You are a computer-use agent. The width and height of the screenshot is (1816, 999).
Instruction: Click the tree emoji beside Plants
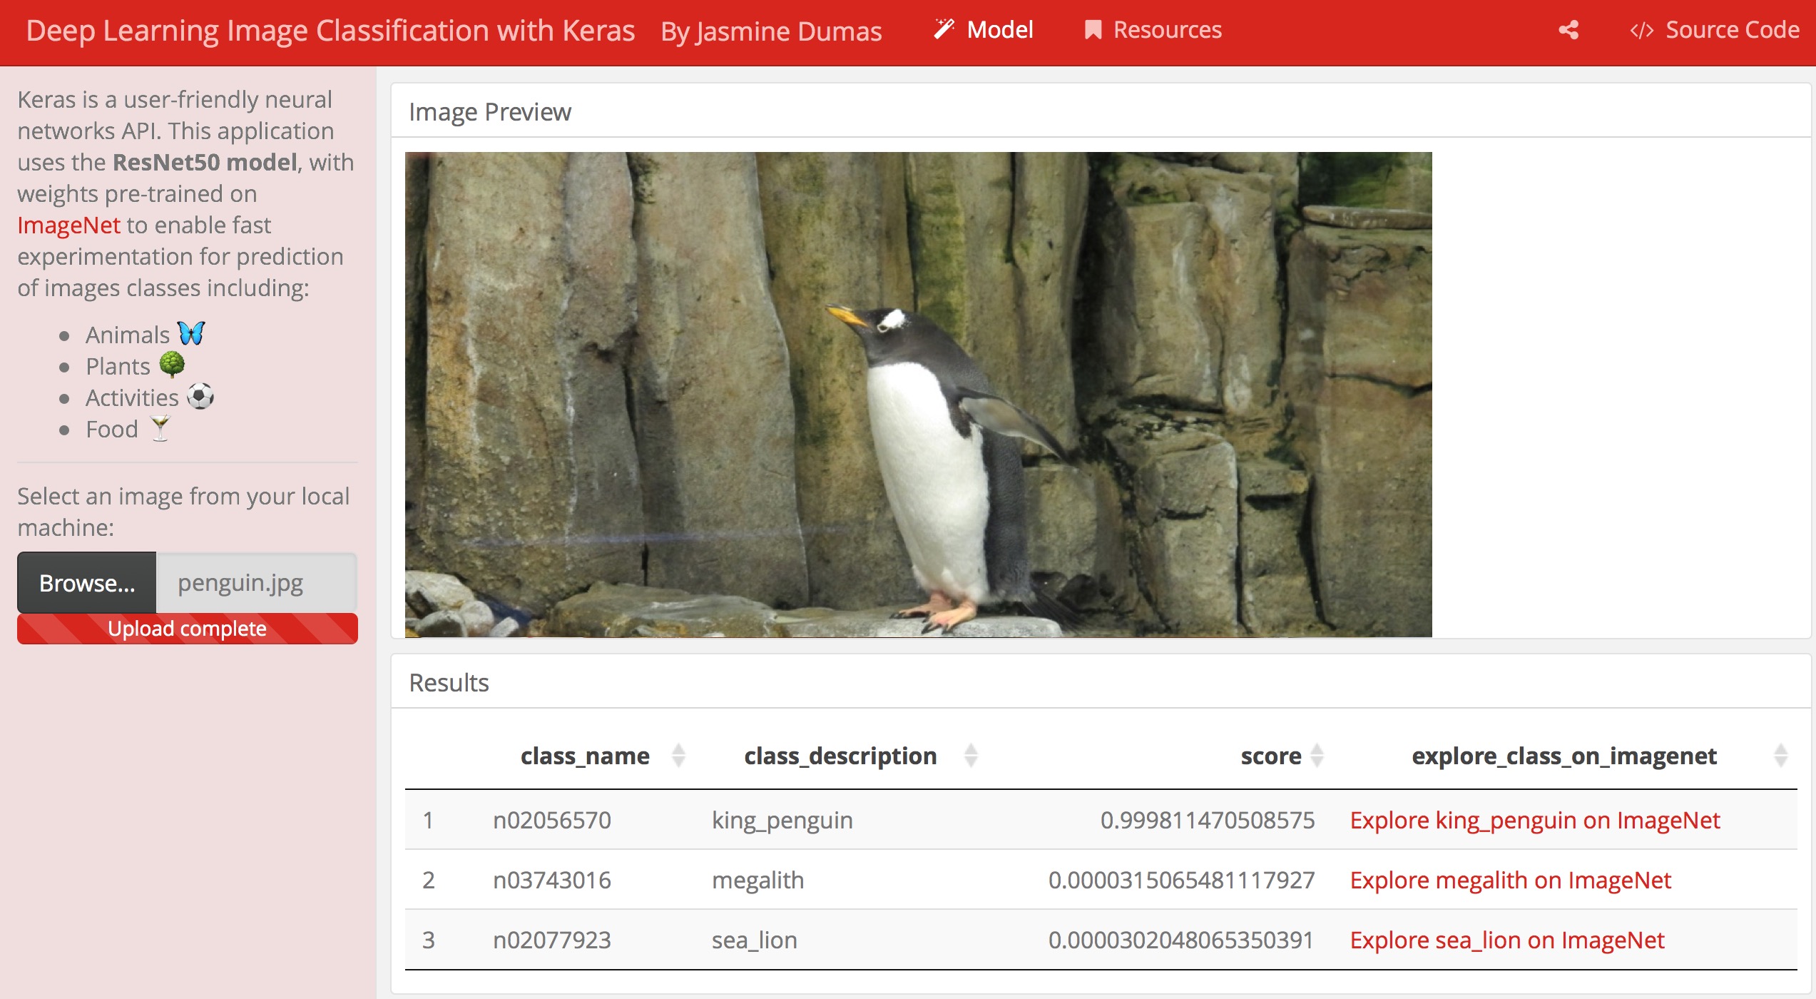point(172,365)
